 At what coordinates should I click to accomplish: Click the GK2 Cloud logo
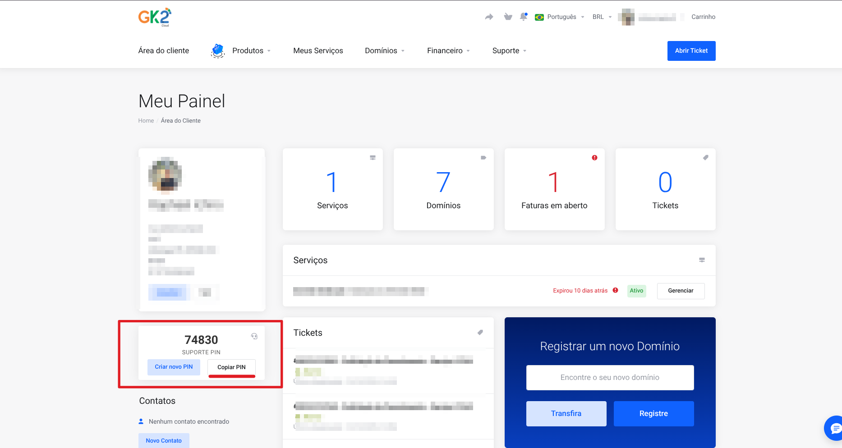click(x=155, y=17)
